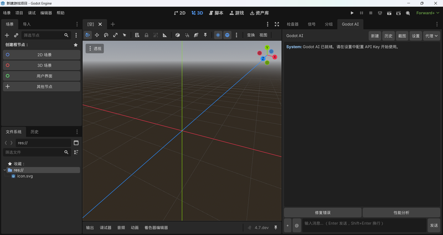Viewport: 443px width, 235px height.
Task: Click the add node plus icon
Action: point(7,35)
